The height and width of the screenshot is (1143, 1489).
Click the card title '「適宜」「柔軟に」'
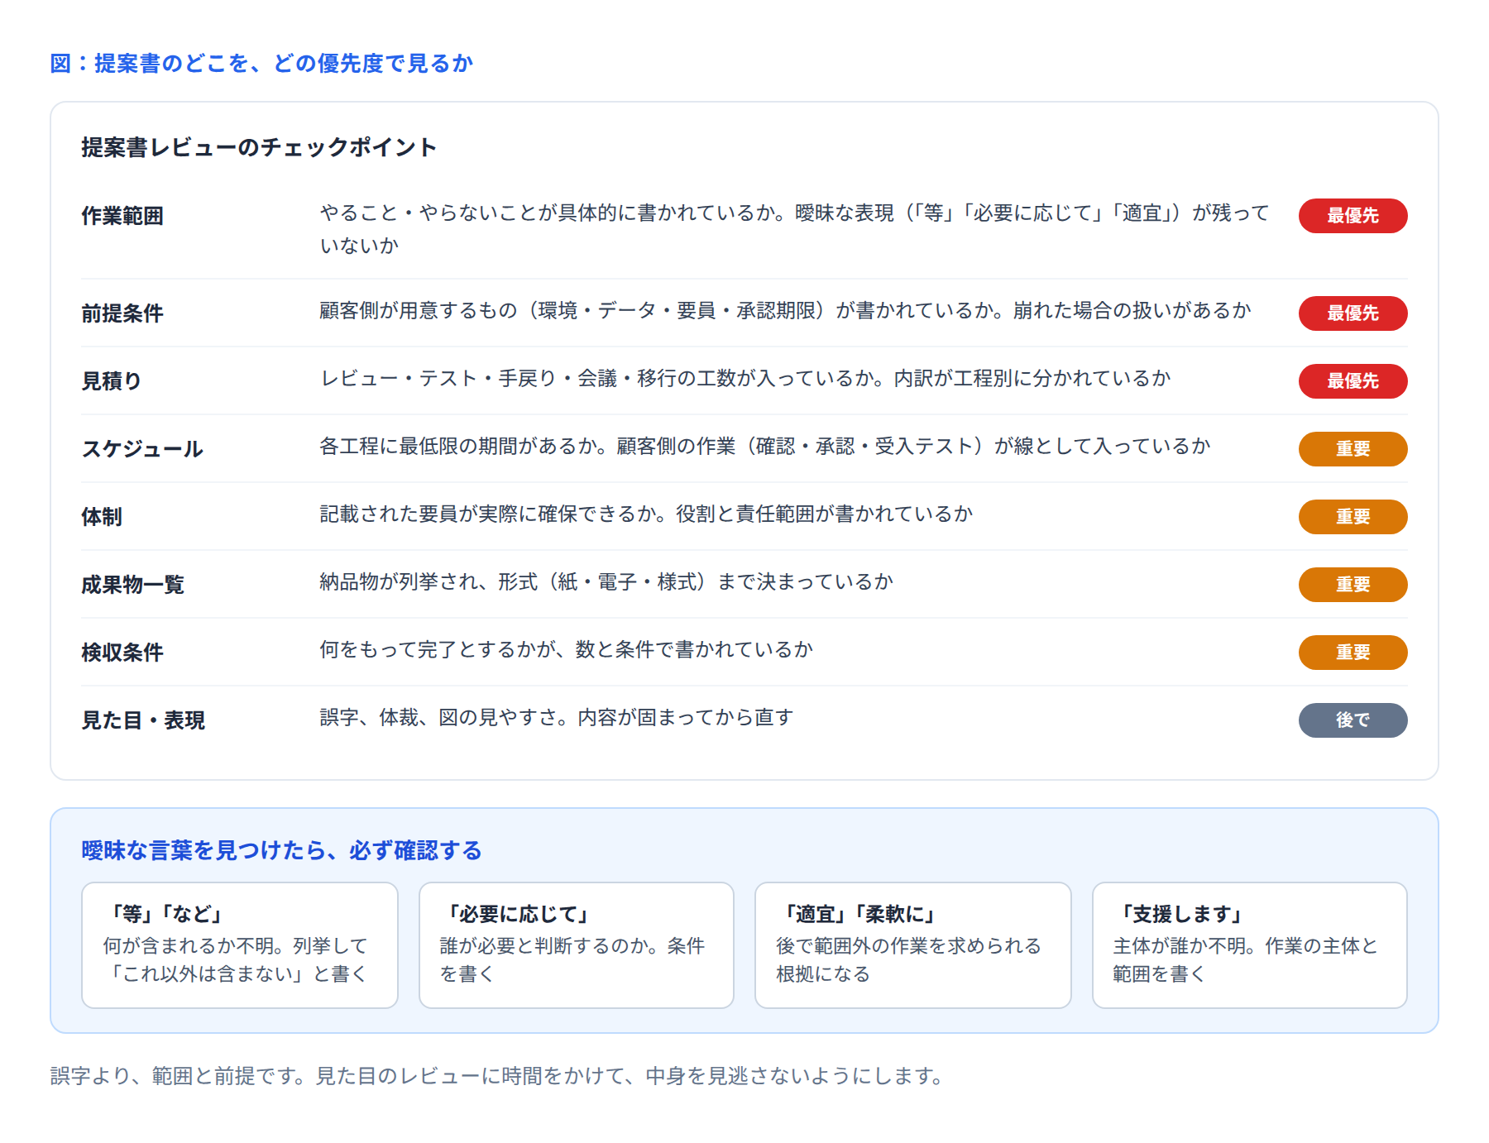[858, 914]
